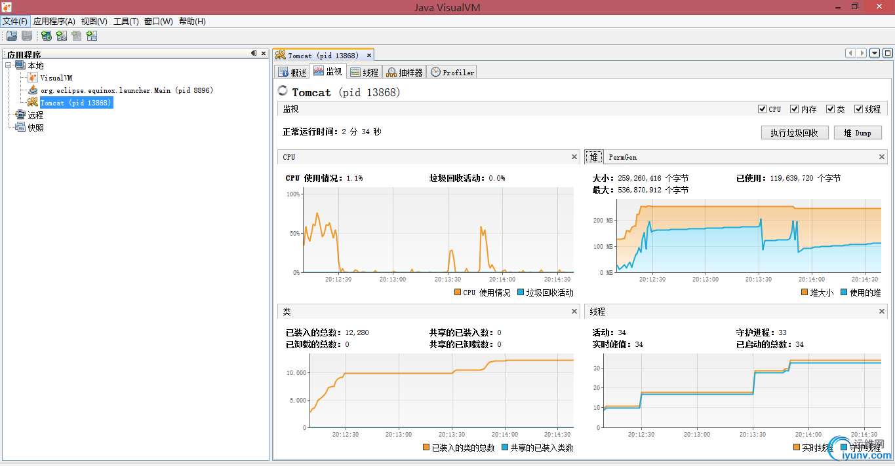Open the Profiler tab
895x466 pixels.
click(452, 72)
